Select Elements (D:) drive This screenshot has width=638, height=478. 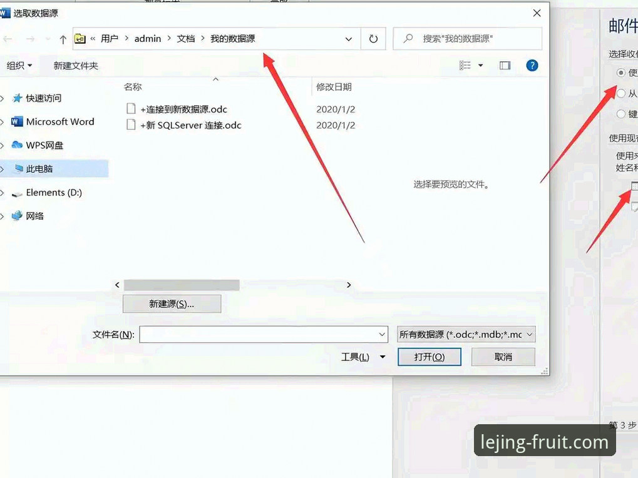(x=54, y=192)
